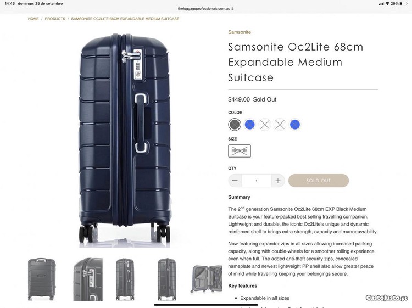The image size is (412, 308).
Task: Select the MEDIUM size option
Action: pos(240,151)
